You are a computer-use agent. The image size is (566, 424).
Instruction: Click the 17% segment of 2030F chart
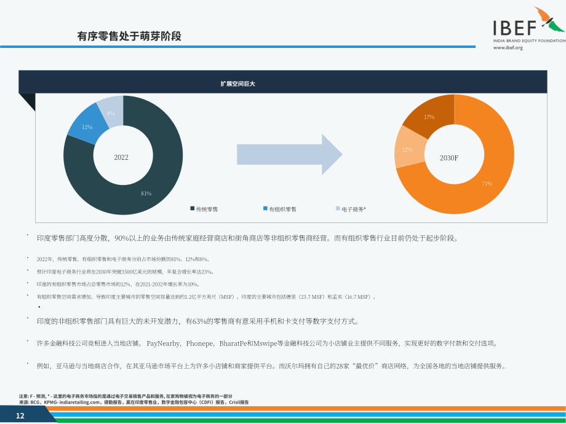429,117
